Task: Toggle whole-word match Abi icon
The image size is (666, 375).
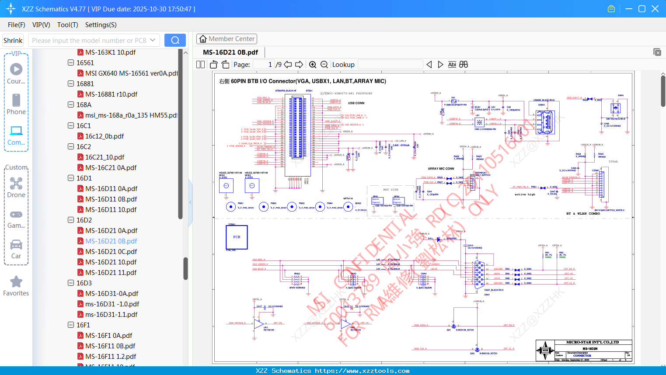Action: point(452,64)
